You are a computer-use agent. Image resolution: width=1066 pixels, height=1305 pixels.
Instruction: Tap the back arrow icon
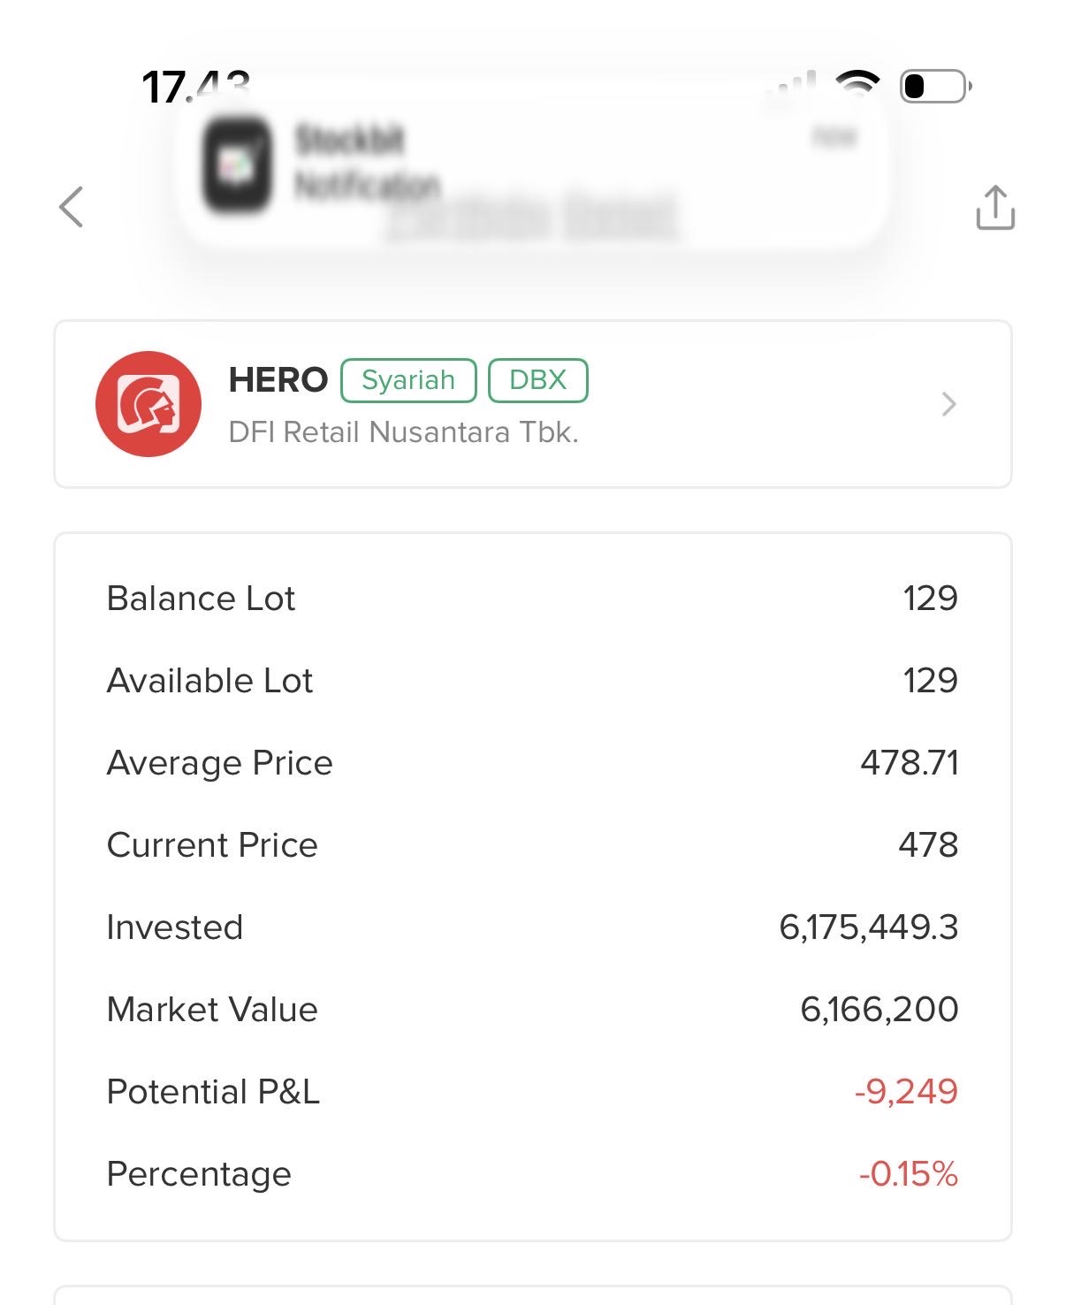pos(72,208)
